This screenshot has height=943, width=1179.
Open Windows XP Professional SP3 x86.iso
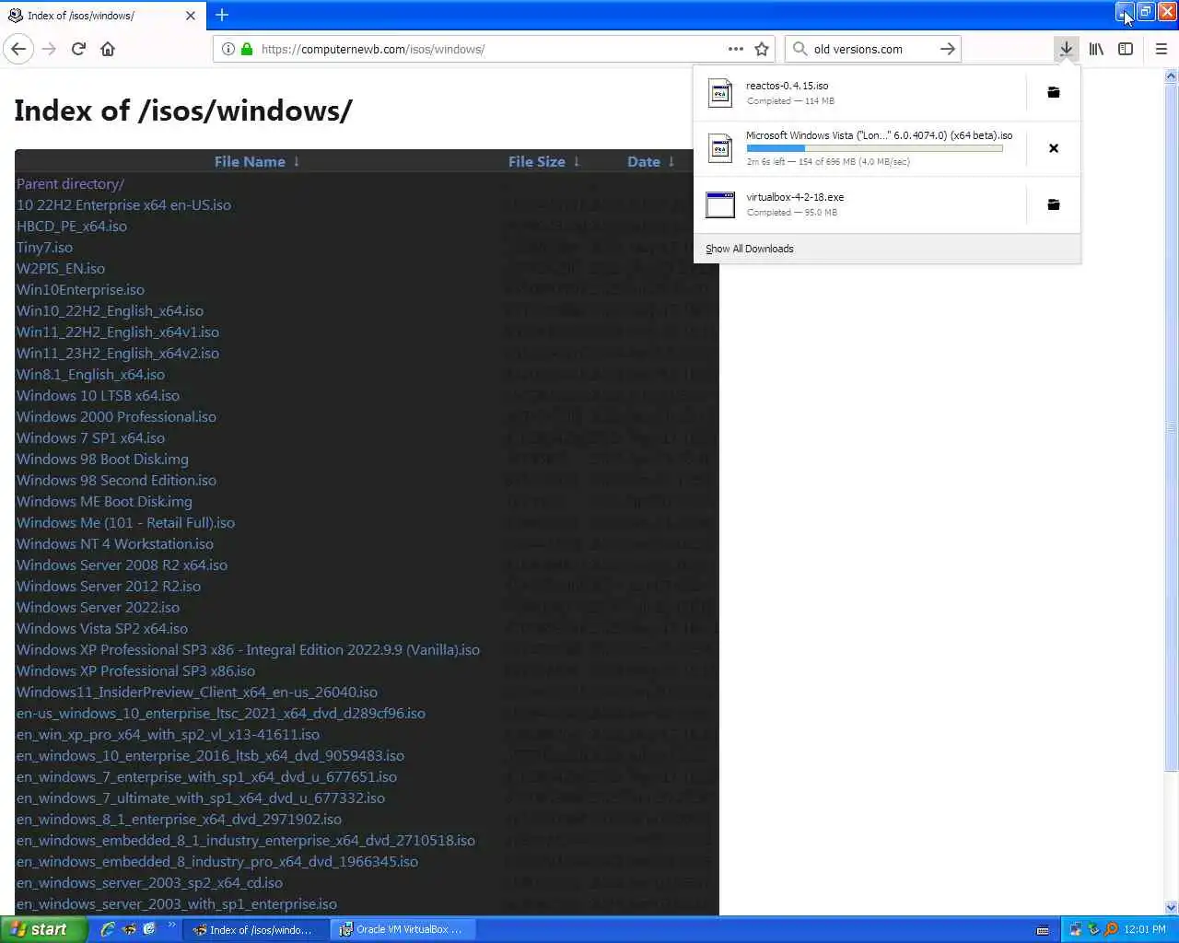(x=135, y=671)
